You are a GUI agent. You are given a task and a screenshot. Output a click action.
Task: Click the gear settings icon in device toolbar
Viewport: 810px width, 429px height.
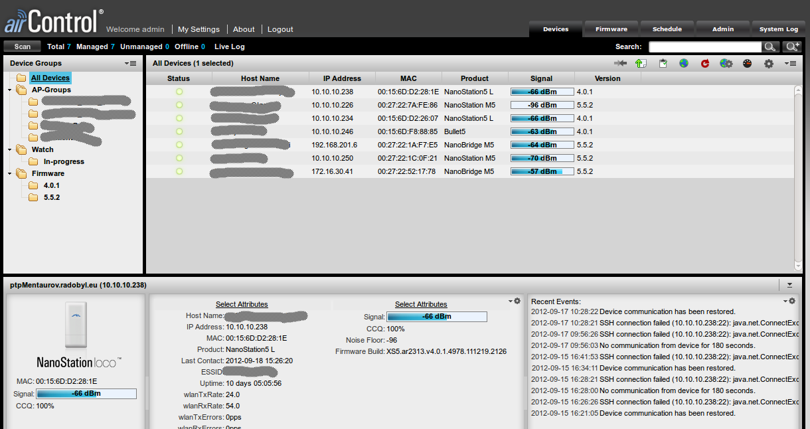coord(769,63)
